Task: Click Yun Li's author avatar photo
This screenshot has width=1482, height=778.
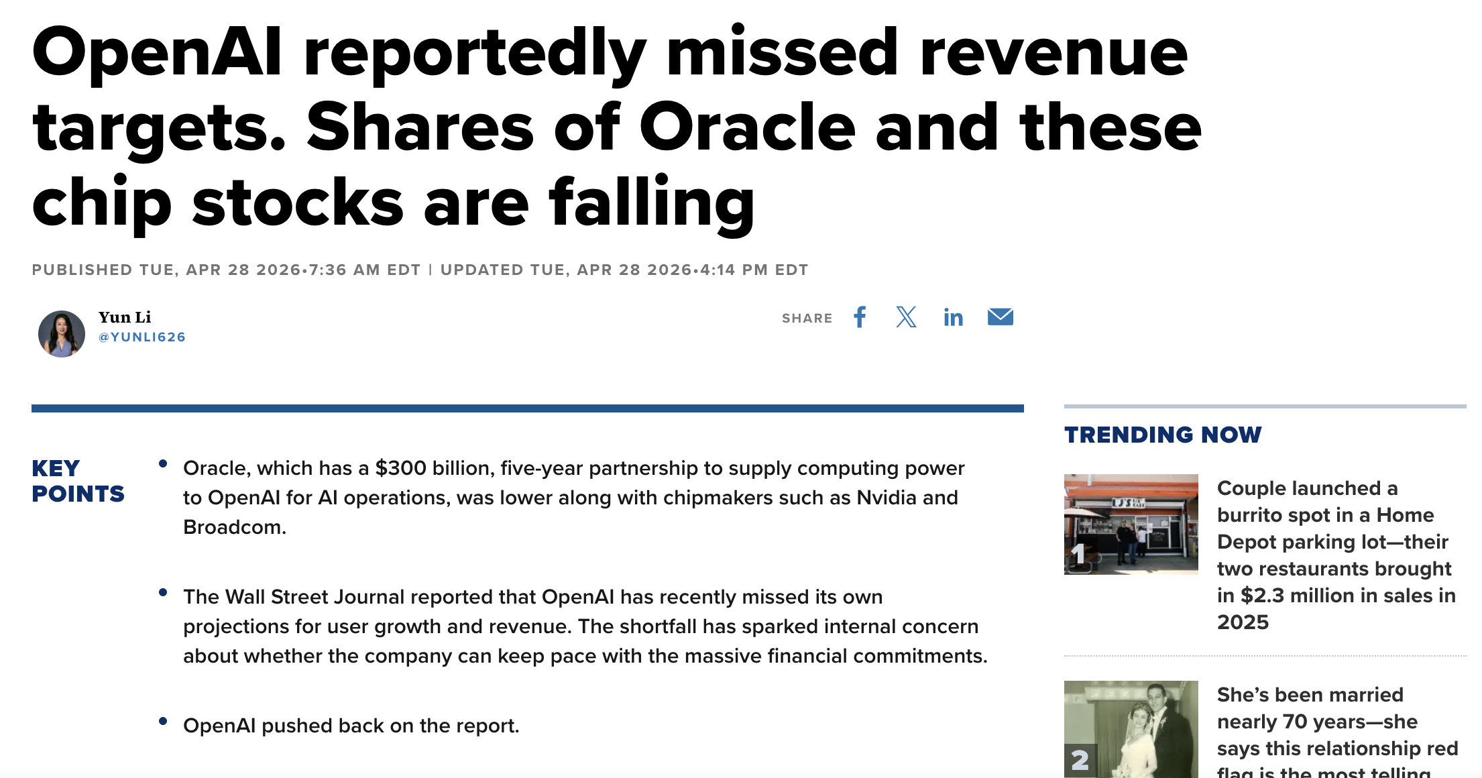Action: pyautogui.click(x=62, y=333)
